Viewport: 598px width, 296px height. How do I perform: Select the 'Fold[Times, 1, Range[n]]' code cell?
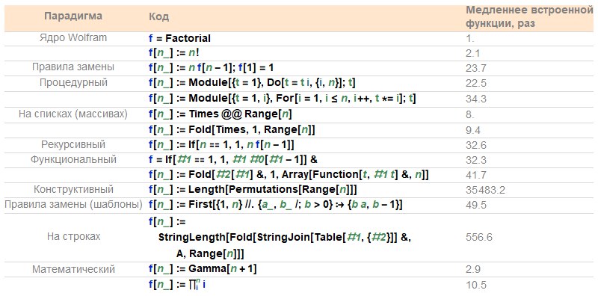232,130
